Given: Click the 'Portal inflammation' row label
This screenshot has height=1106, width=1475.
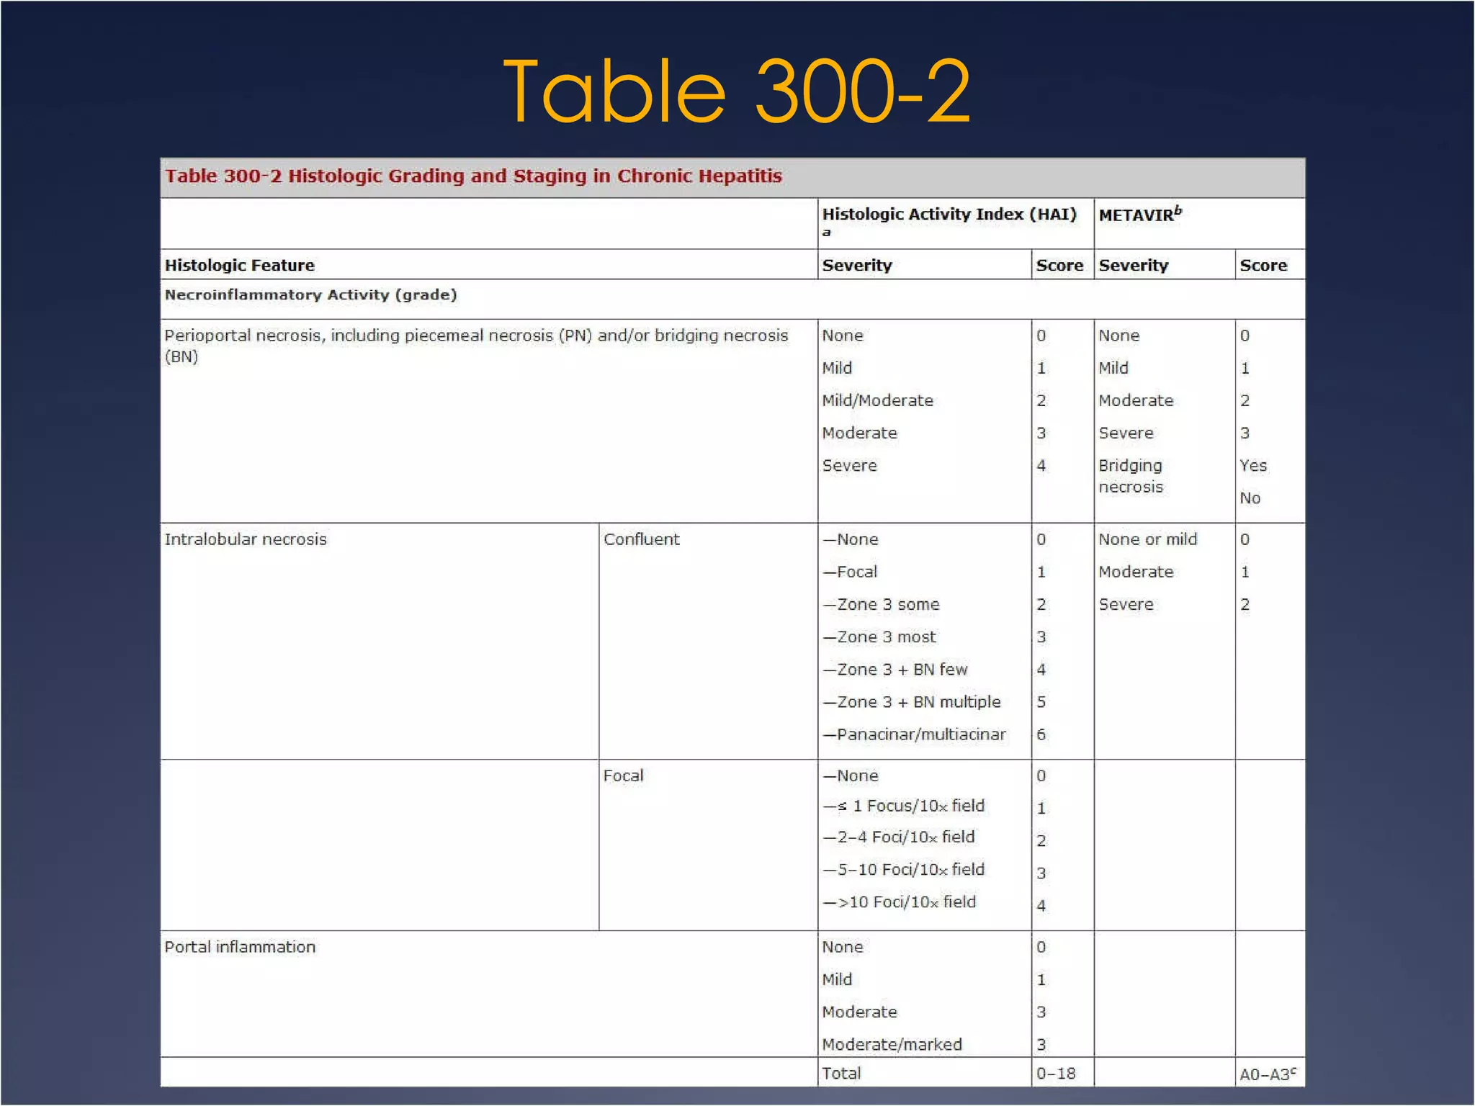Looking at the screenshot, I should pyautogui.click(x=240, y=947).
